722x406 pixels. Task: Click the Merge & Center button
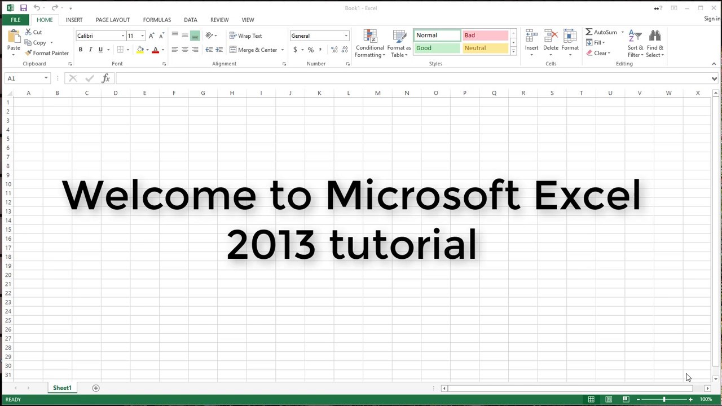(x=253, y=50)
